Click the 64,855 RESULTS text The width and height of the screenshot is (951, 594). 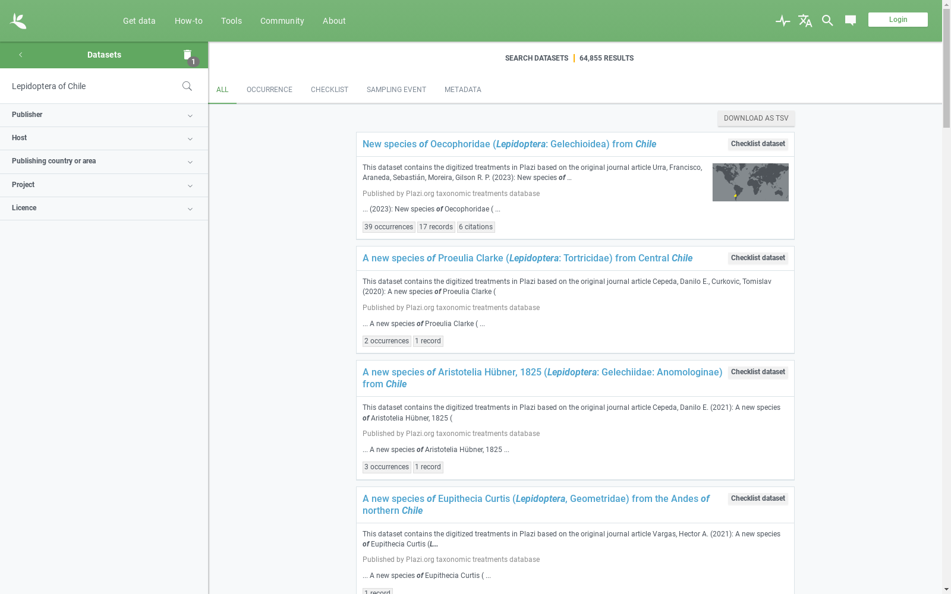[606, 58]
